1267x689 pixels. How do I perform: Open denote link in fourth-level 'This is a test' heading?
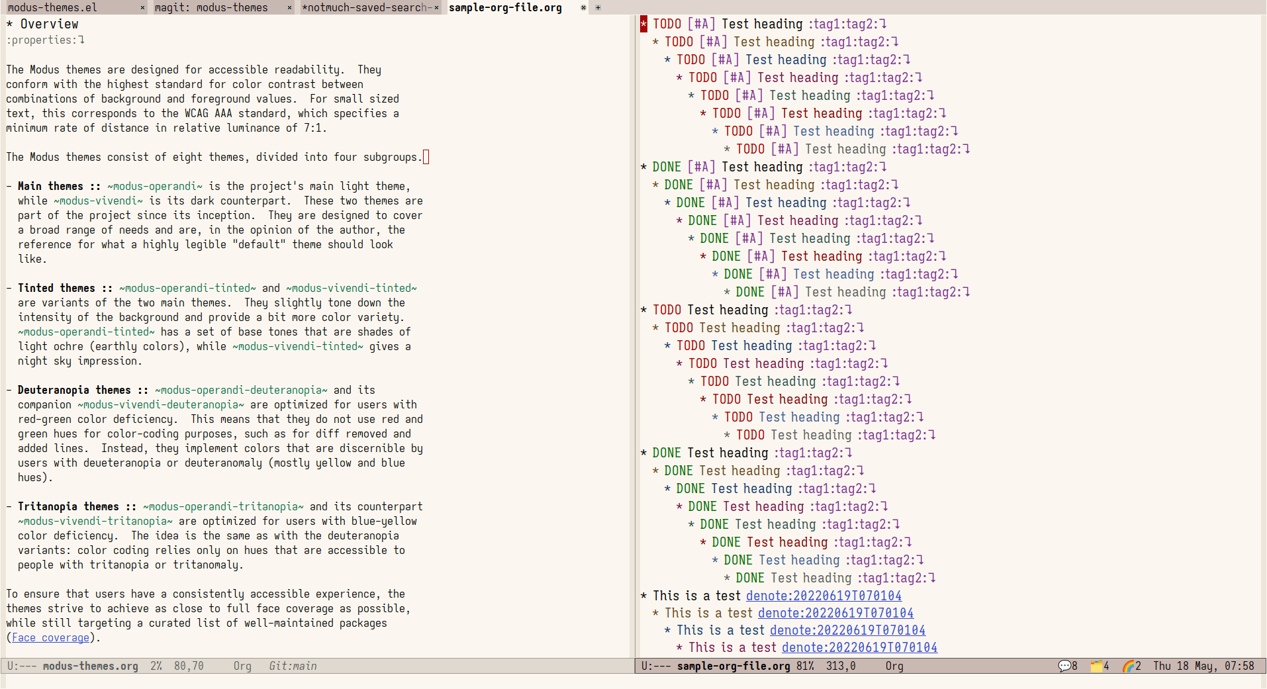pyautogui.click(x=860, y=647)
